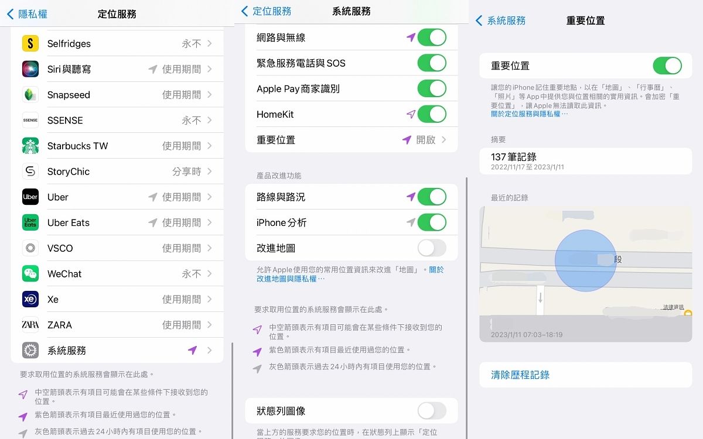Open 關於定位服務與隱私權 link

[529, 114]
